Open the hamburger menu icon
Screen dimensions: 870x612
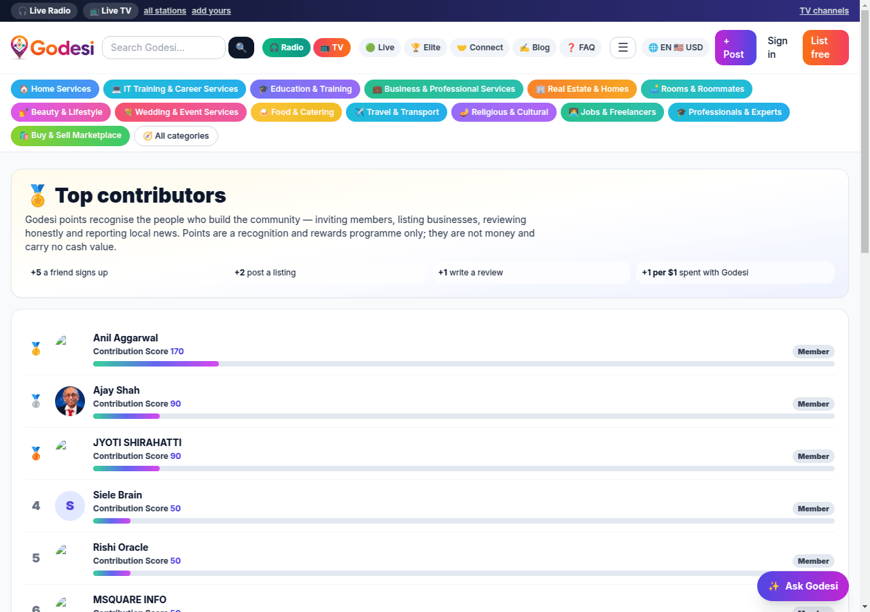coord(623,48)
